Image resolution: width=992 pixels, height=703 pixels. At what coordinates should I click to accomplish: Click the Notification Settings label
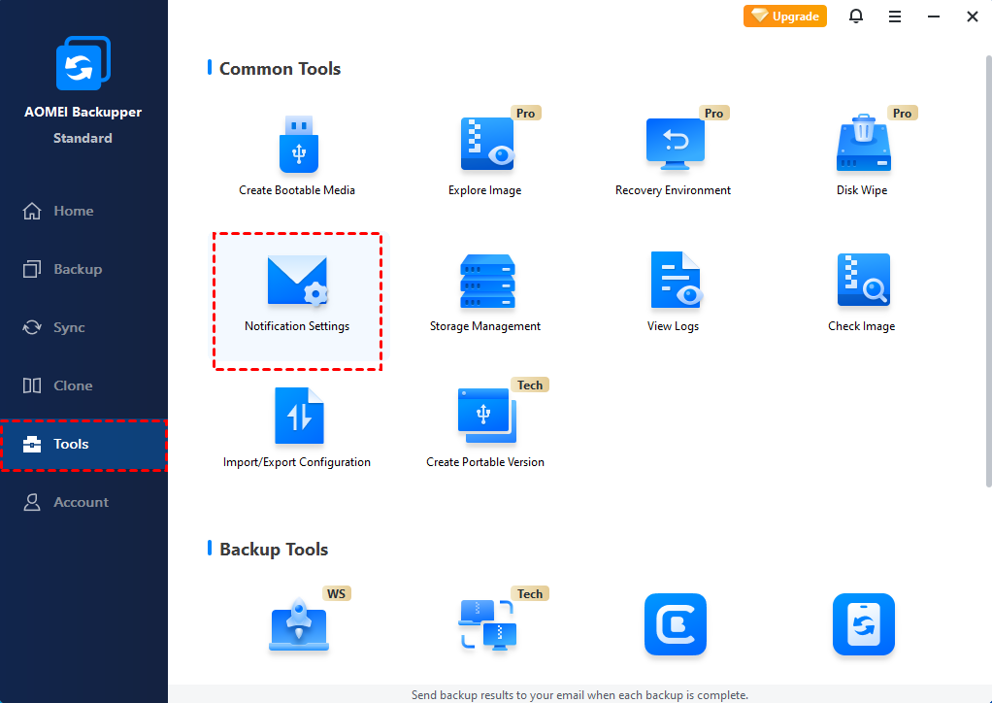click(x=297, y=326)
